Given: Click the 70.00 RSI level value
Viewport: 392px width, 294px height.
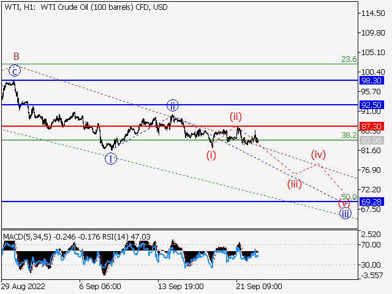Looking at the screenshot, I should pos(371,245).
